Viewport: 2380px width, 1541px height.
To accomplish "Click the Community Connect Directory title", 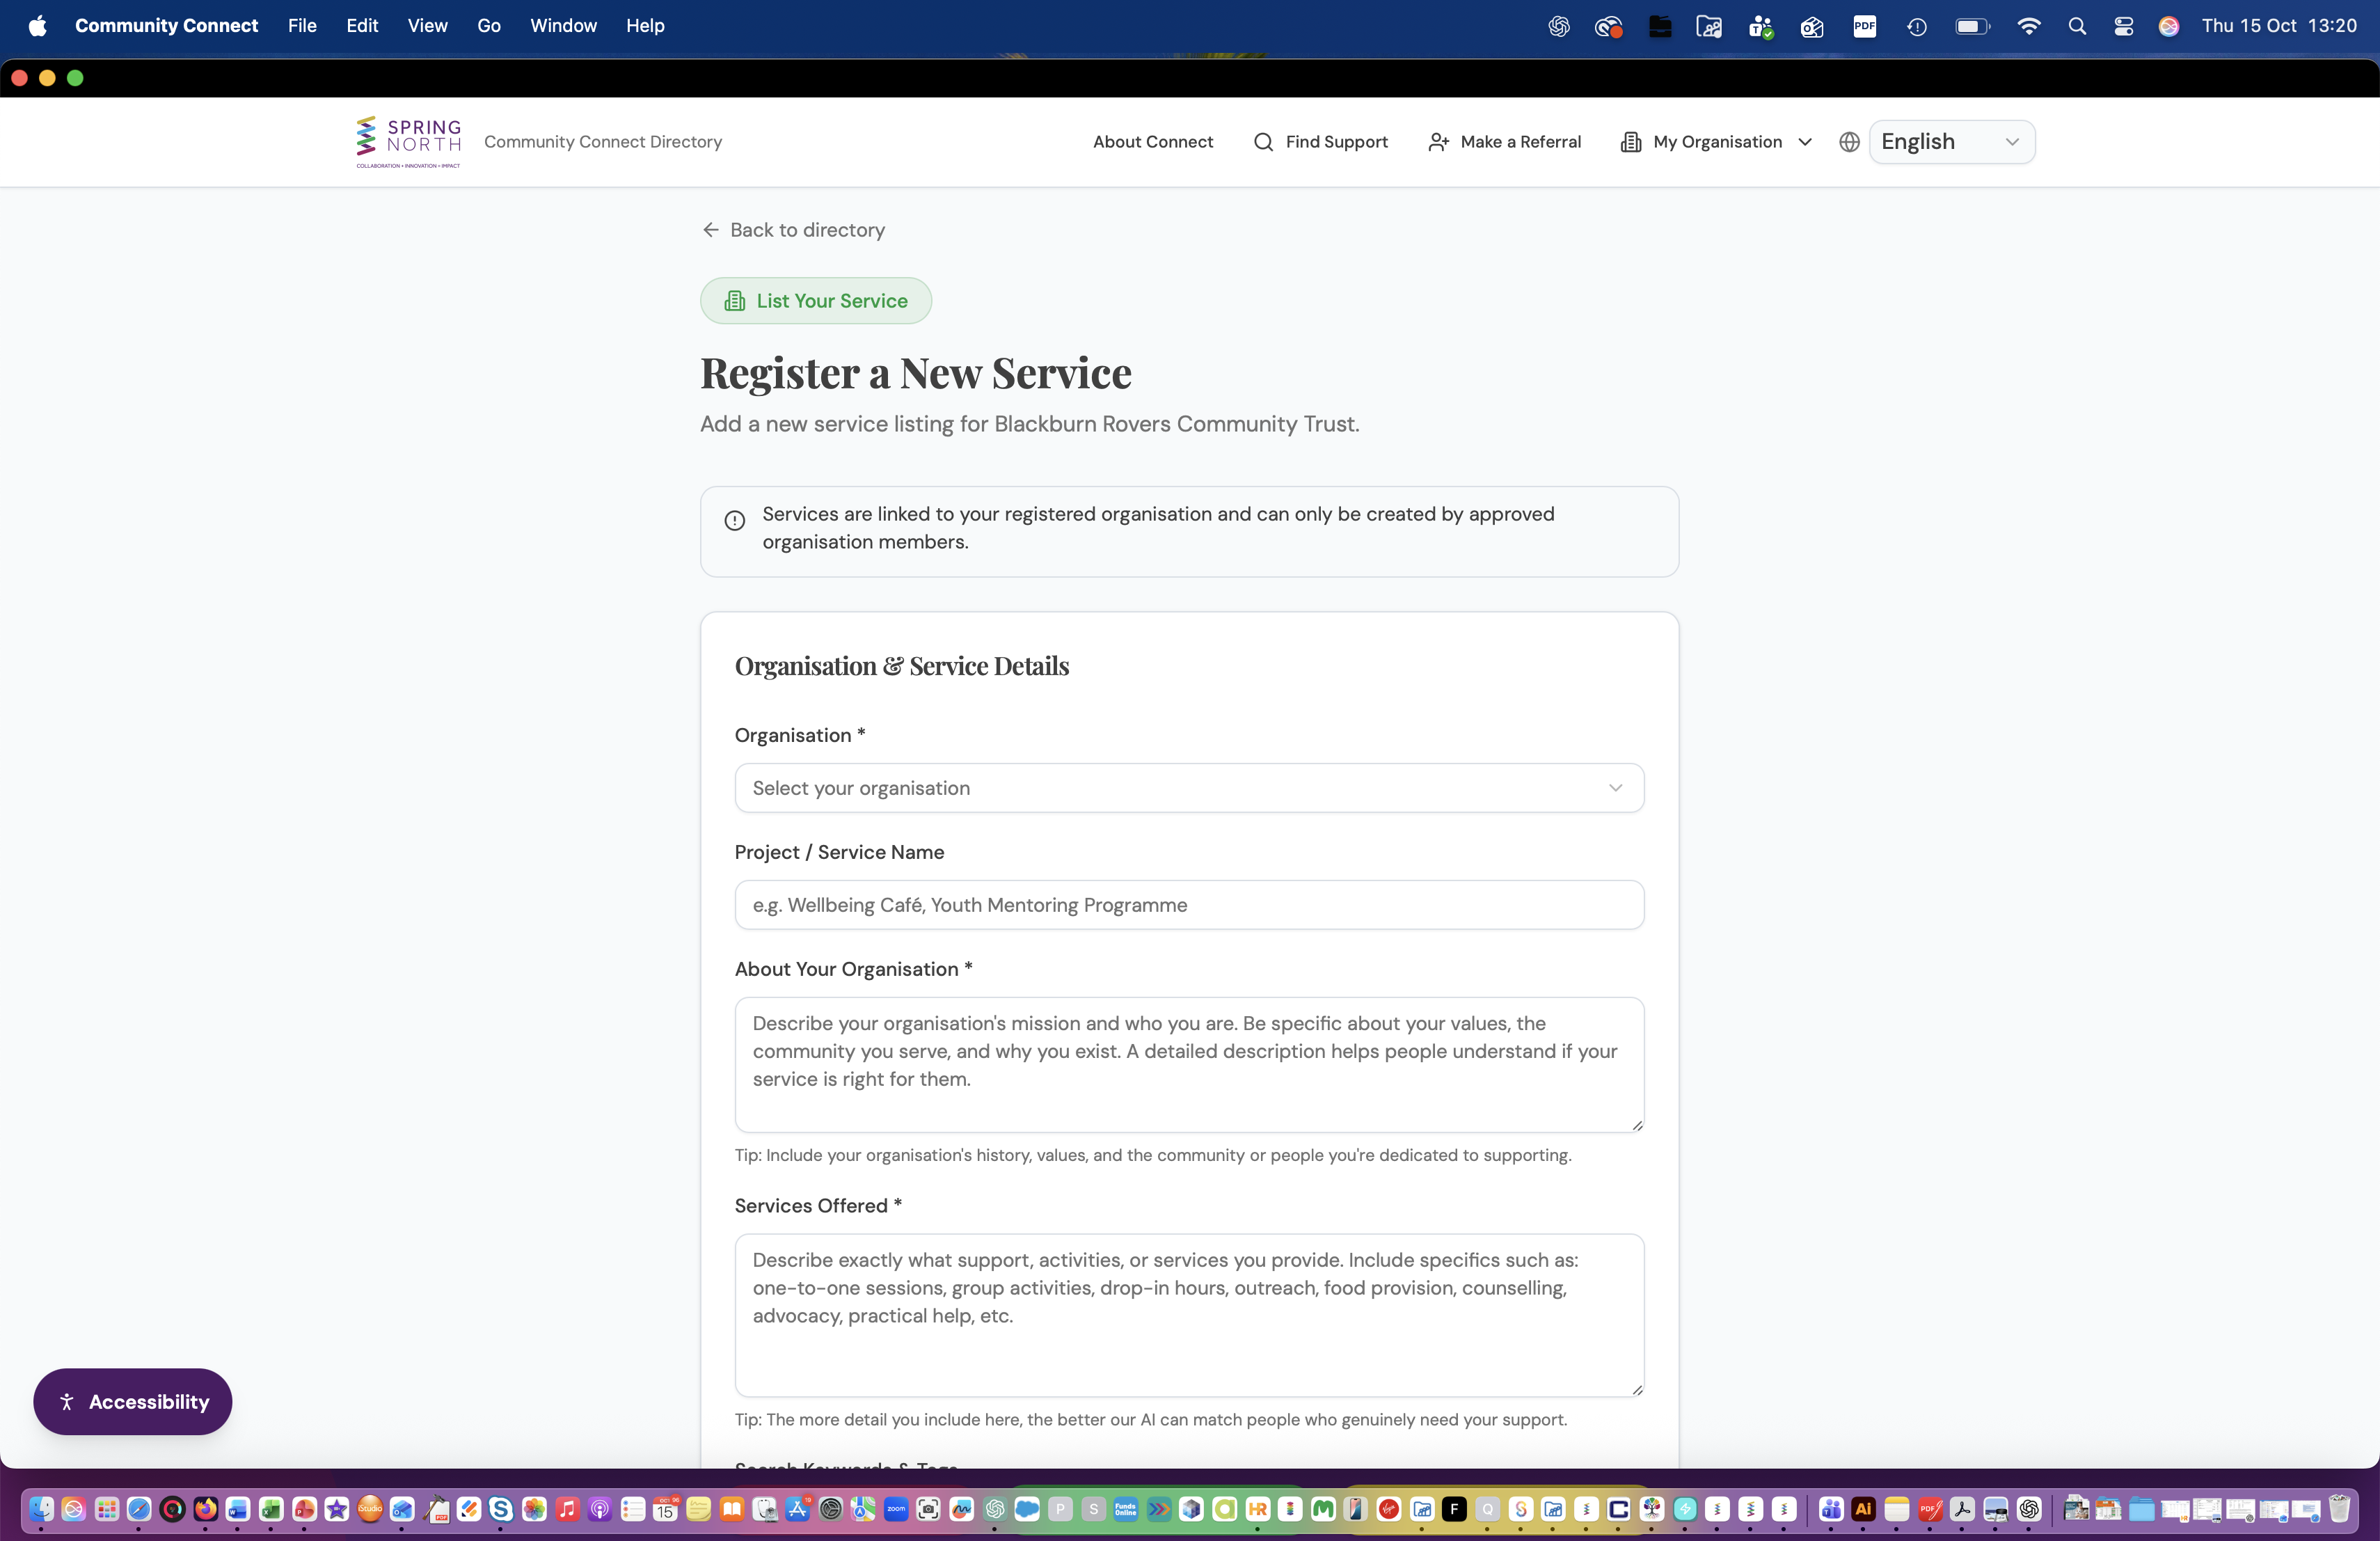I will click(x=603, y=142).
